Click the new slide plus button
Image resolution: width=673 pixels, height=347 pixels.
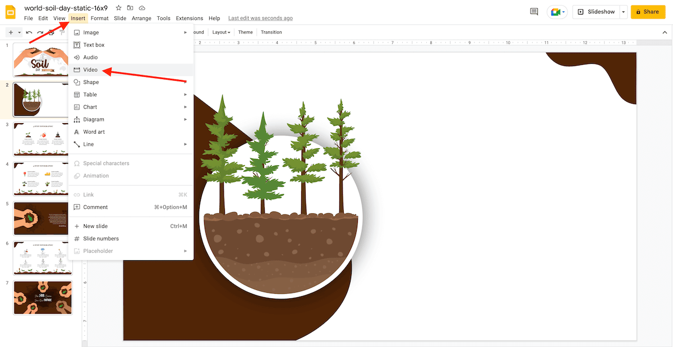(x=11, y=32)
